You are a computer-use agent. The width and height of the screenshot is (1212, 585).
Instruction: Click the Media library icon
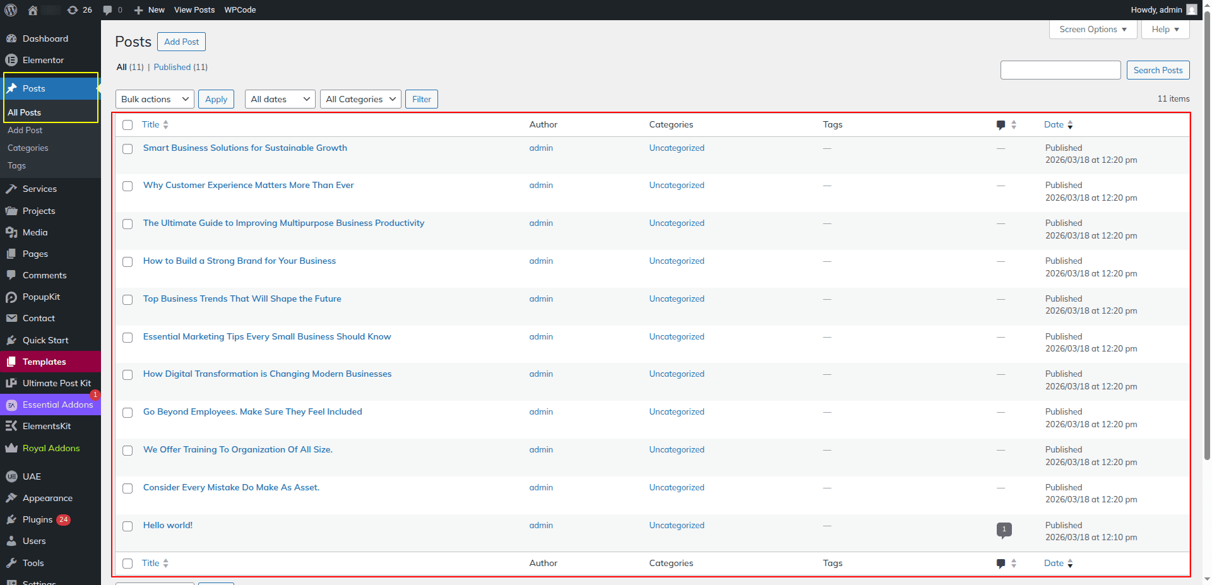pos(11,232)
